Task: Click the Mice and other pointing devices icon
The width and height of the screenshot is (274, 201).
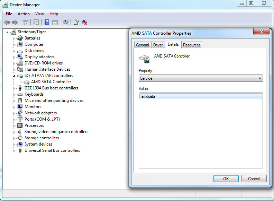Action: [20, 101]
